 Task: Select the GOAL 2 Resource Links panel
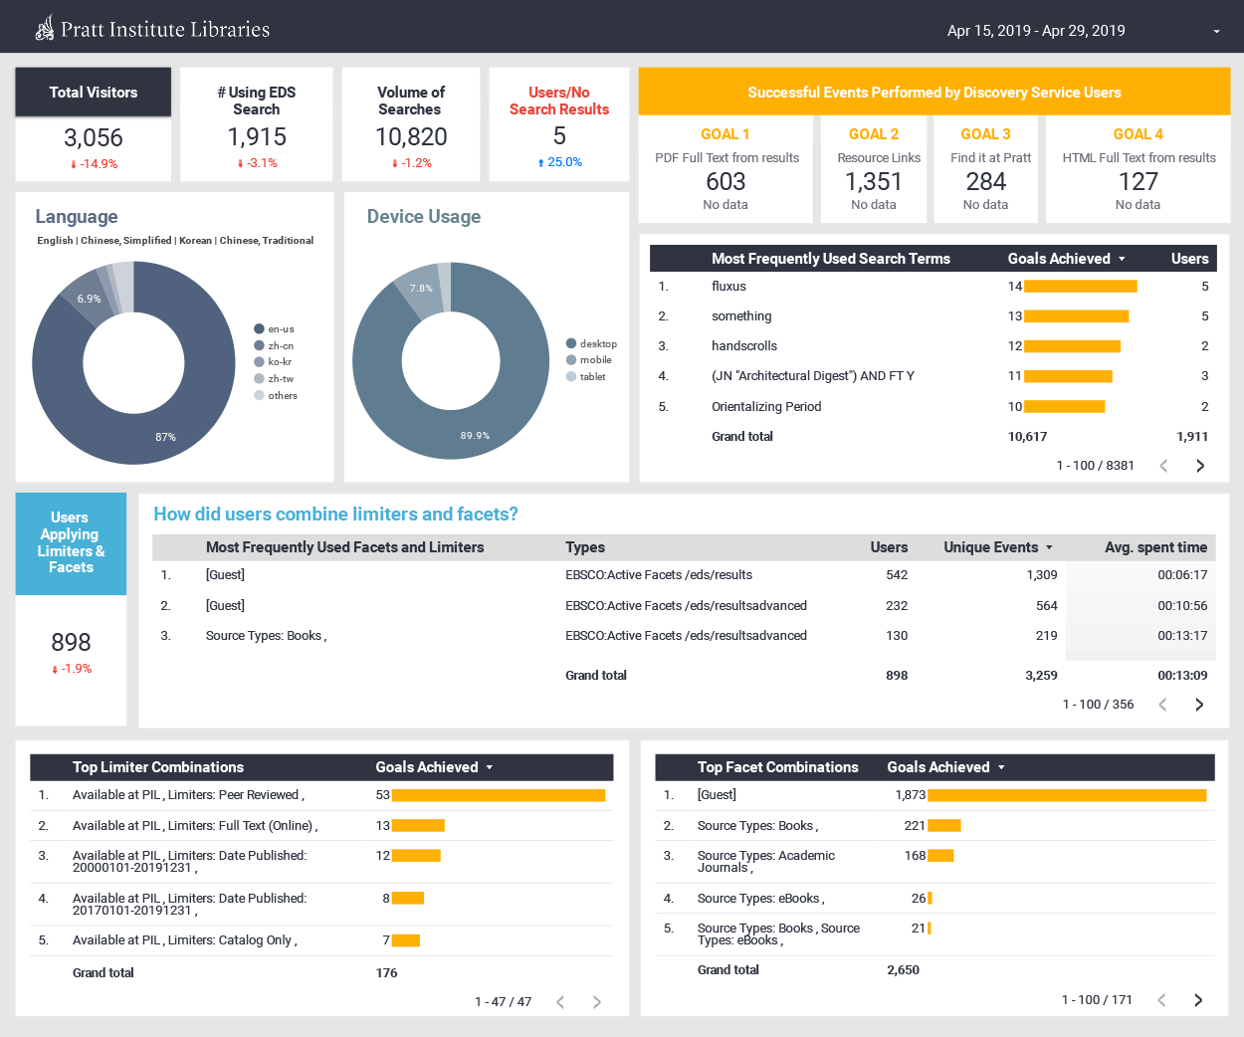pos(874,168)
